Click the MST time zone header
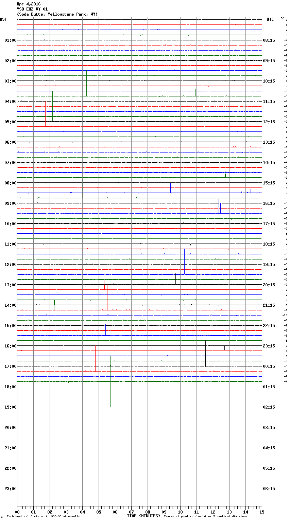 pyautogui.click(x=3, y=19)
